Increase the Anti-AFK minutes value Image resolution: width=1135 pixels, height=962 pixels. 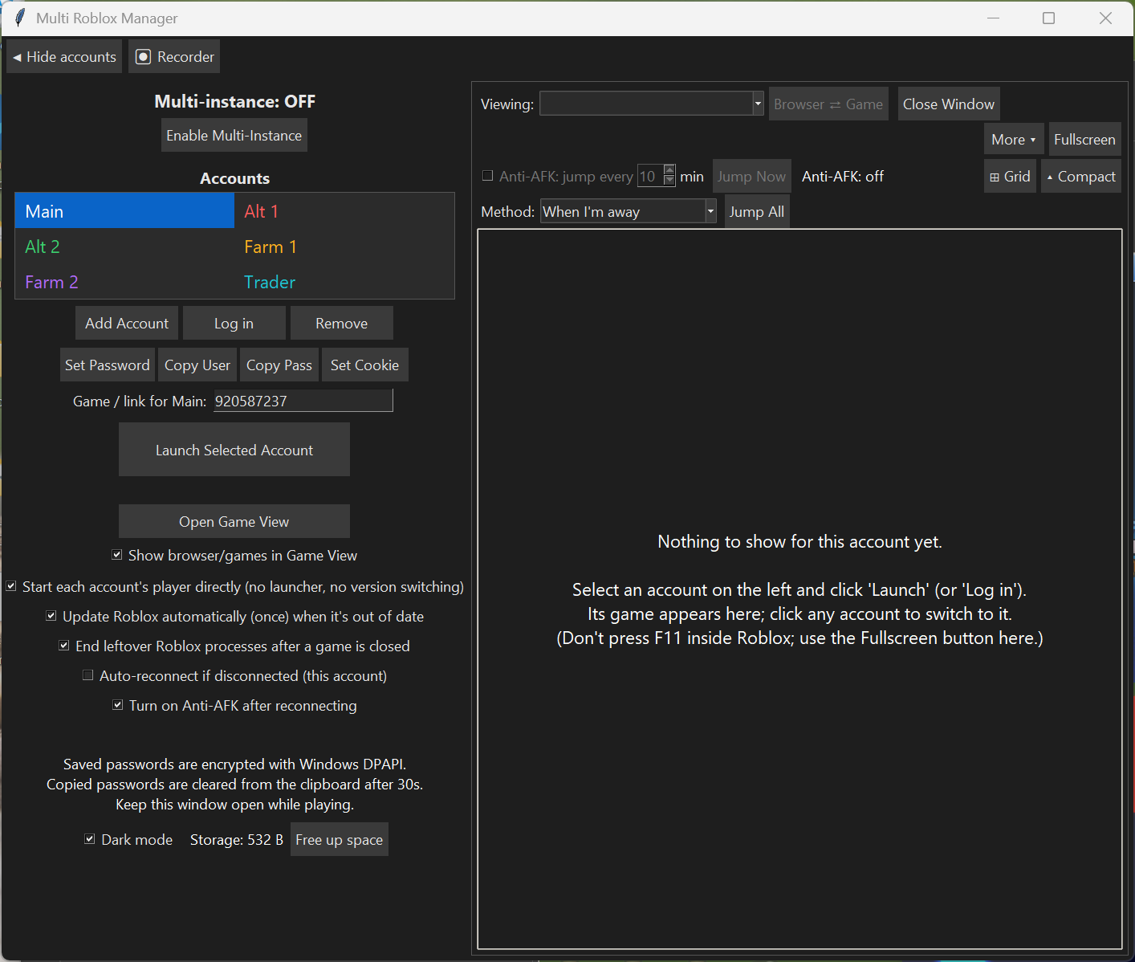pyautogui.click(x=669, y=170)
